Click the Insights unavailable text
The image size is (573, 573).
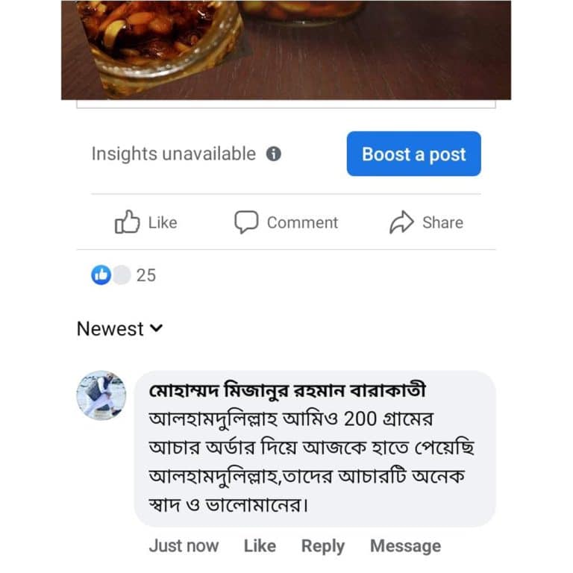click(x=173, y=154)
